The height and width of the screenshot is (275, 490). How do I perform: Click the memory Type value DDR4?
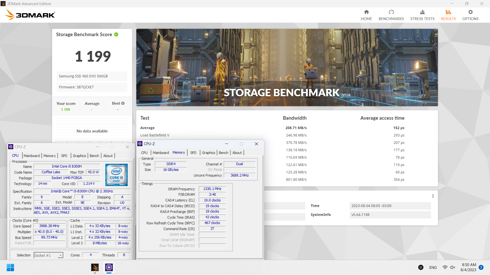click(171, 164)
